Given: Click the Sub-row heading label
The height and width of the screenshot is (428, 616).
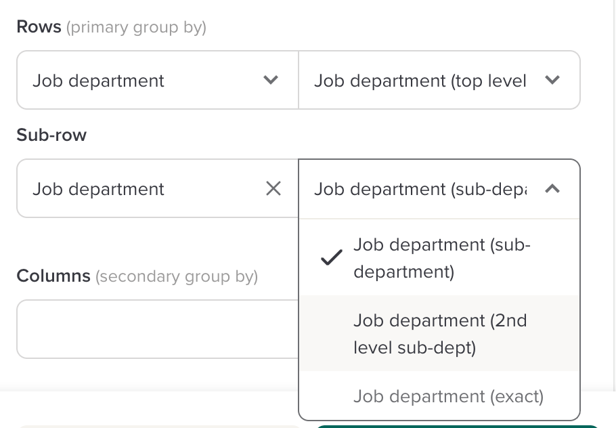Looking at the screenshot, I should (x=51, y=135).
